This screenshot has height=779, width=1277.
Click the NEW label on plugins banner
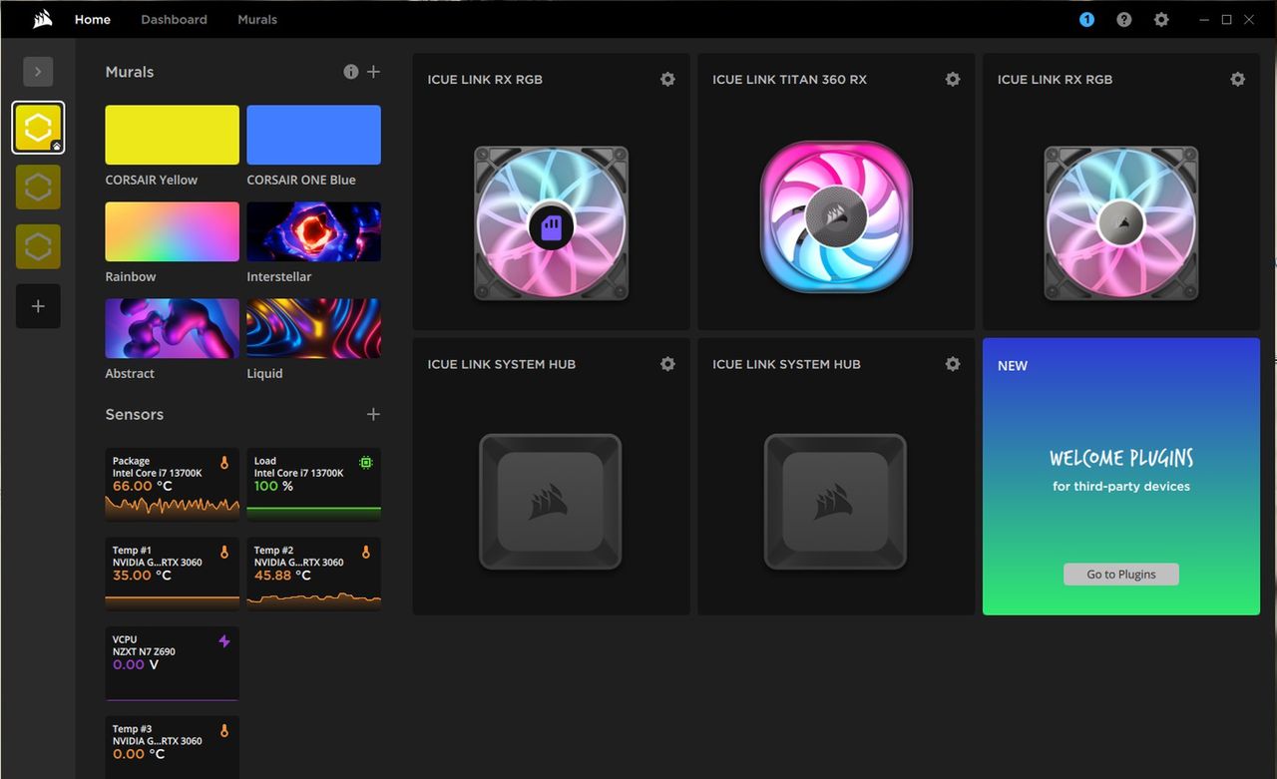pyautogui.click(x=1013, y=366)
